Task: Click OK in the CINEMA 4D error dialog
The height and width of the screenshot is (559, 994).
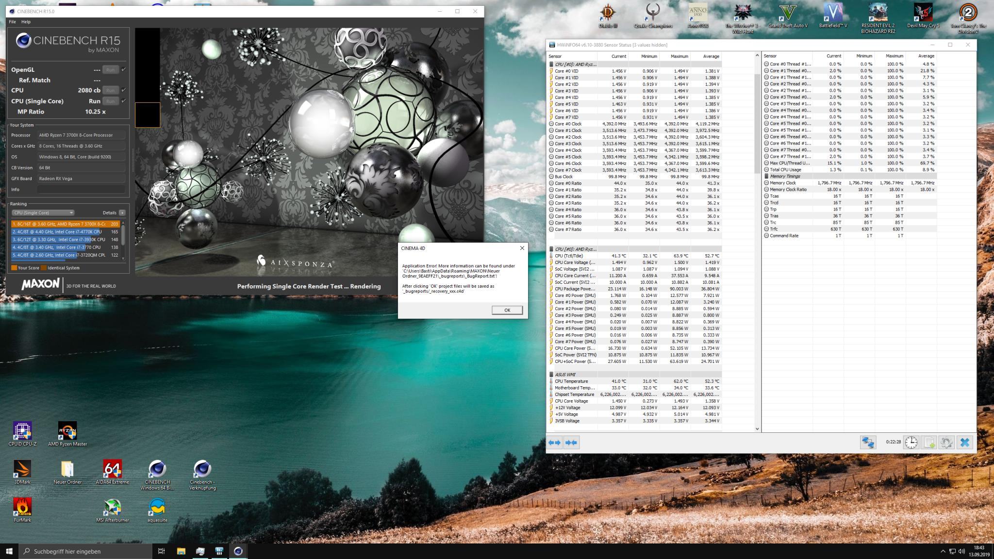Action: (x=507, y=310)
